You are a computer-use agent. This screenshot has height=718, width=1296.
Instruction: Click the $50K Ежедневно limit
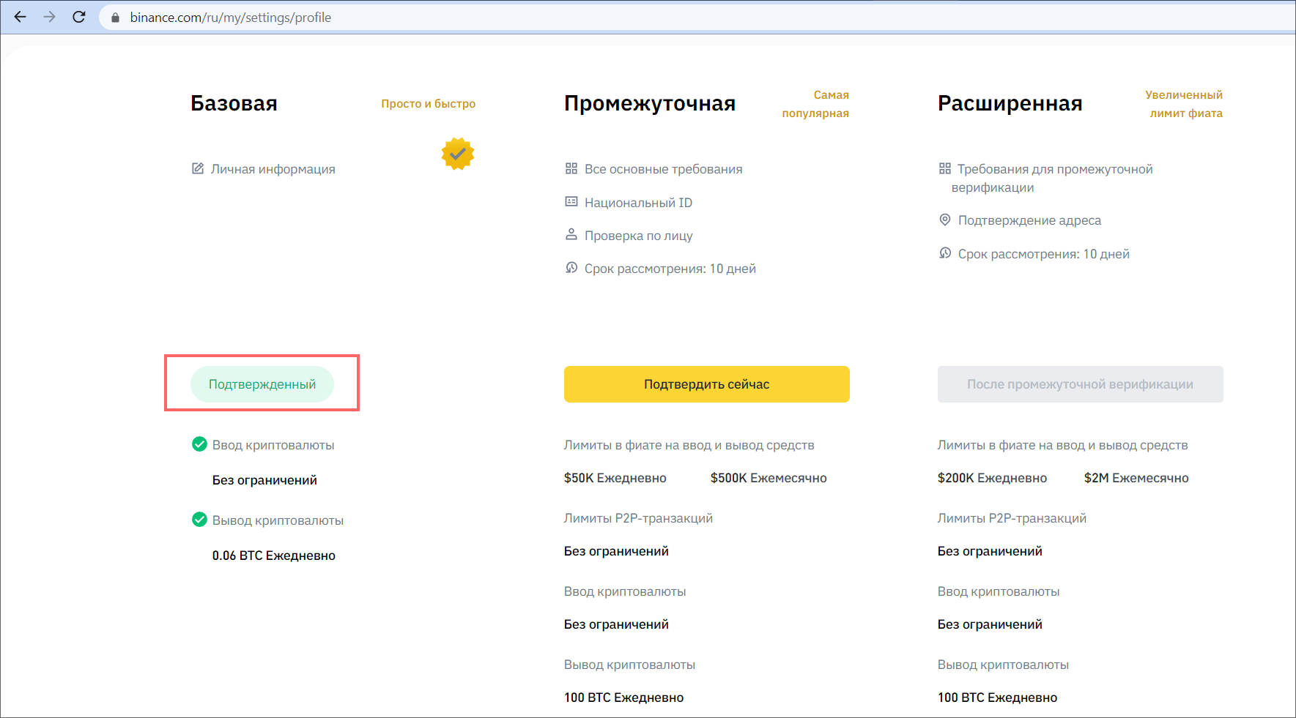pyautogui.click(x=615, y=478)
